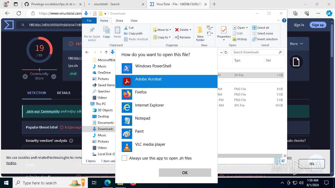Open the Move to dropdown

[x=162, y=30]
